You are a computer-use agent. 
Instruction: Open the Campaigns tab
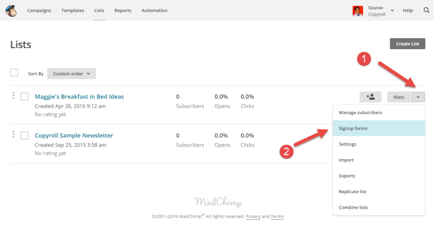(x=39, y=11)
